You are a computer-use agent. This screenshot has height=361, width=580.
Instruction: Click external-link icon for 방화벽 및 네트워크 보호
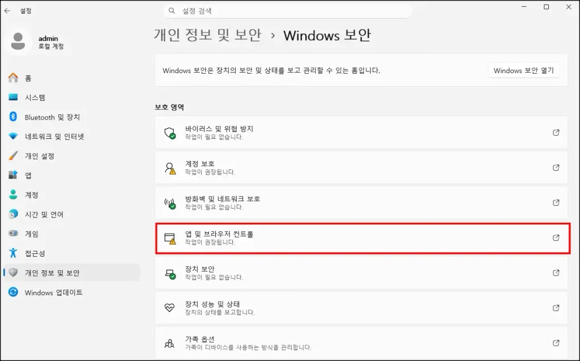pyautogui.click(x=556, y=202)
